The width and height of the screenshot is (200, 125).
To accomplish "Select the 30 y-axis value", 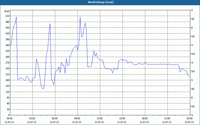I will pyautogui.click(x=8, y=109).
